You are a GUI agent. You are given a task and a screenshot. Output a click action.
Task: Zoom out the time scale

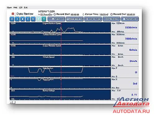(x=44, y=19)
